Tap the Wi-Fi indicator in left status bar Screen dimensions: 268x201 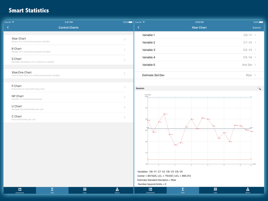click(x=13, y=22)
